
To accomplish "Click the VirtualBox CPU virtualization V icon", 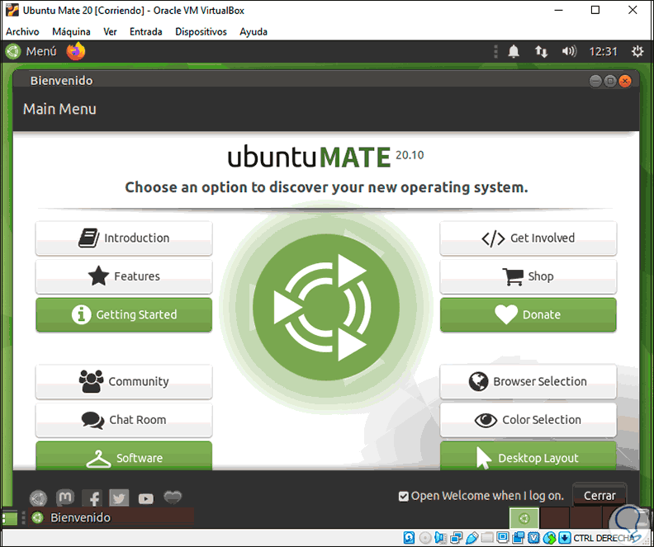I will point(533,538).
